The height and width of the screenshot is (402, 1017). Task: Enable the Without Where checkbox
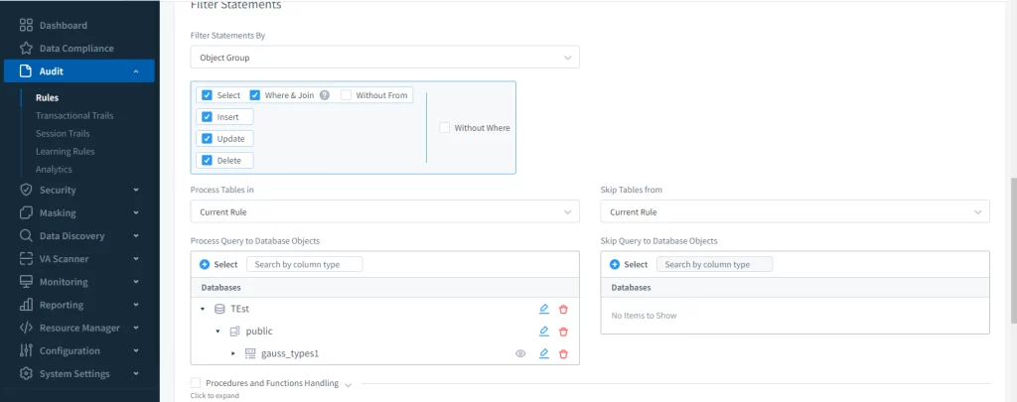click(445, 128)
